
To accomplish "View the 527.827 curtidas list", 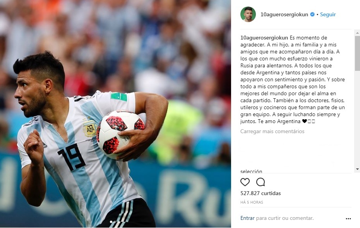I will coord(261,193).
